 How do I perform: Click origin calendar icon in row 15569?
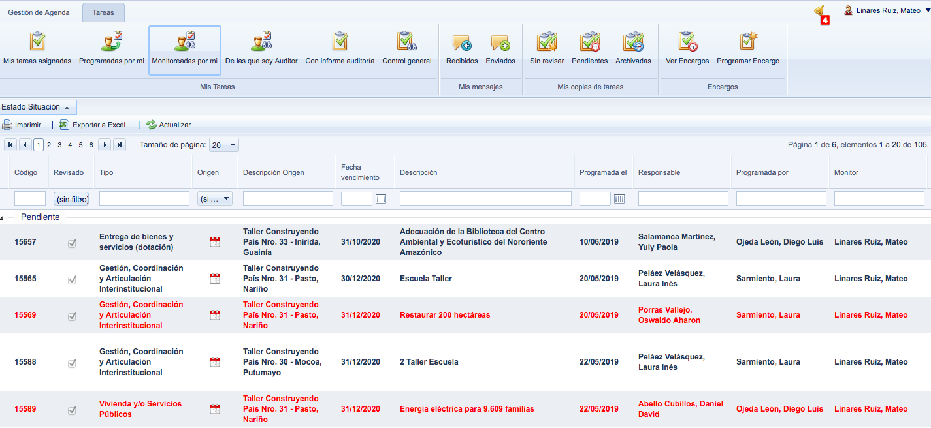point(215,315)
